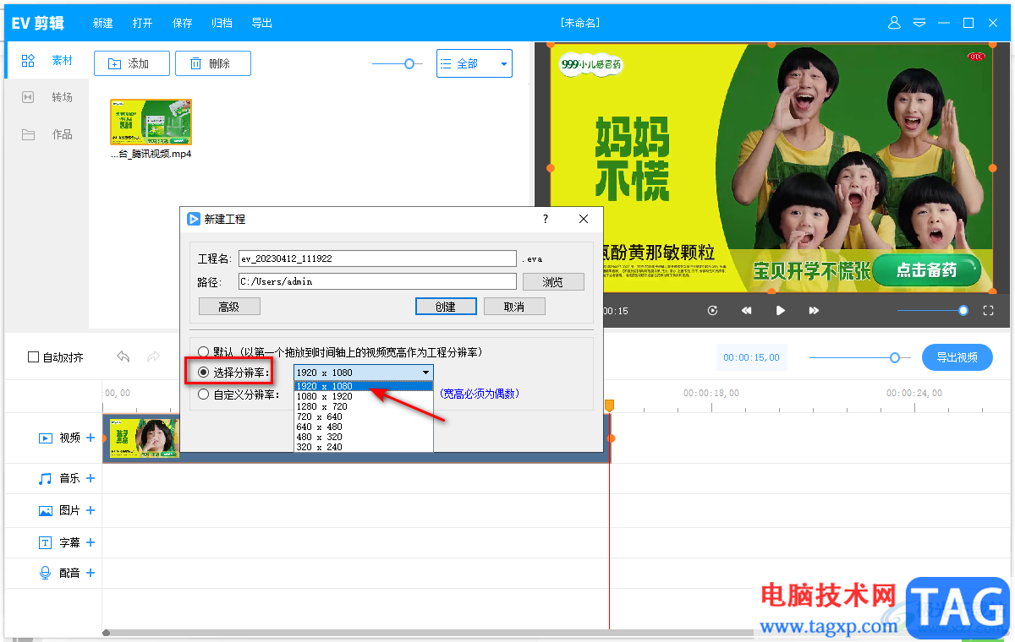Click the 图片 track icon

point(46,510)
